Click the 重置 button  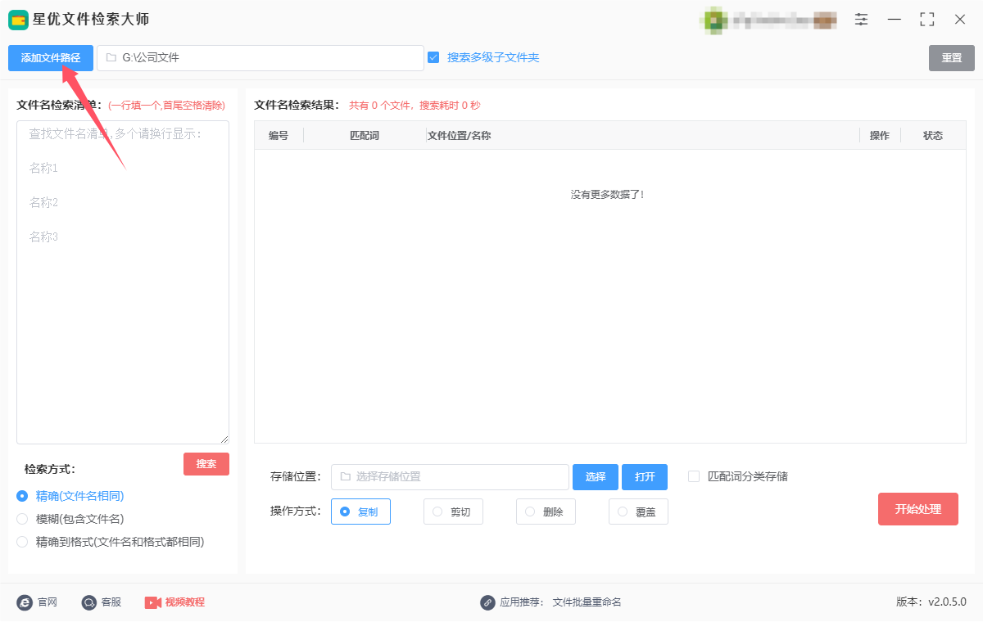tap(951, 58)
